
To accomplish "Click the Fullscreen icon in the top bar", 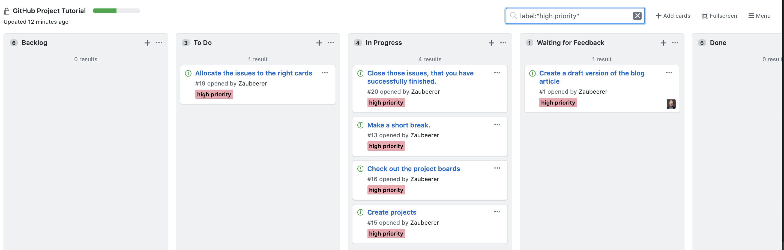I will pyautogui.click(x=705, y=16).
